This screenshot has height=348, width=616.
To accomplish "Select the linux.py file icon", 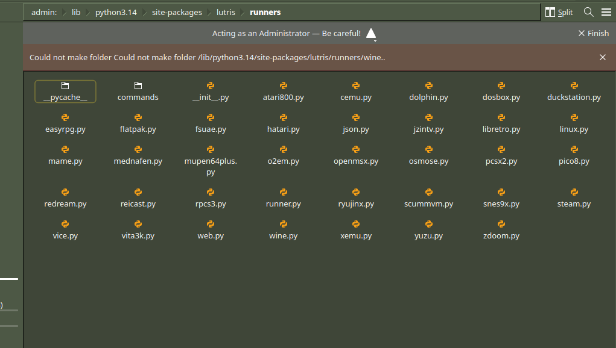I will 574,117.
